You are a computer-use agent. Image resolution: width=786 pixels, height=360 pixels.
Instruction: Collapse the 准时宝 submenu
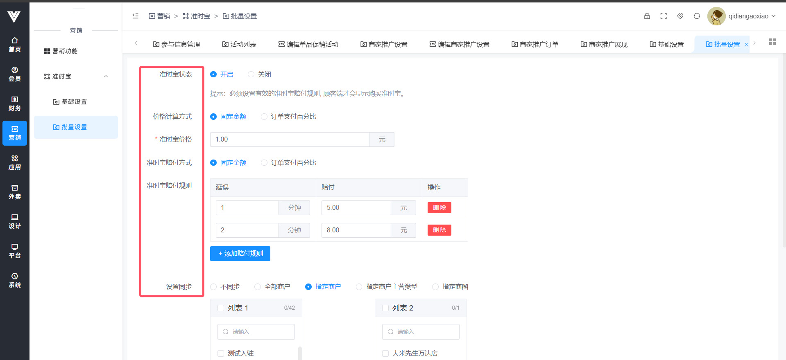(106, 76)
